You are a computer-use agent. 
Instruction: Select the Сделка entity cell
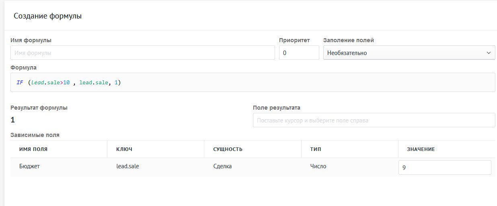tap(222, 166)
